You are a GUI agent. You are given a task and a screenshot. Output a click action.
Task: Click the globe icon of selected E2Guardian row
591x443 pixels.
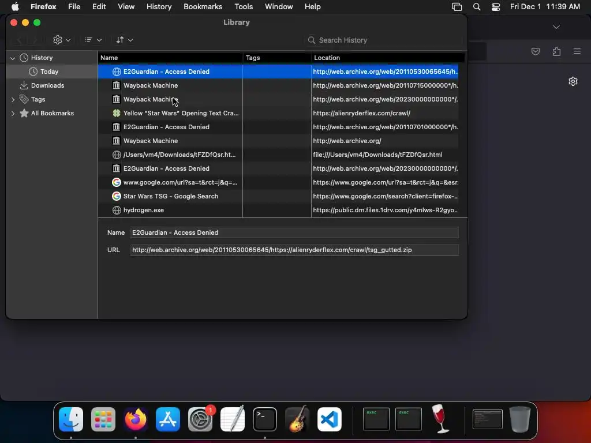(x=117, y=72)
